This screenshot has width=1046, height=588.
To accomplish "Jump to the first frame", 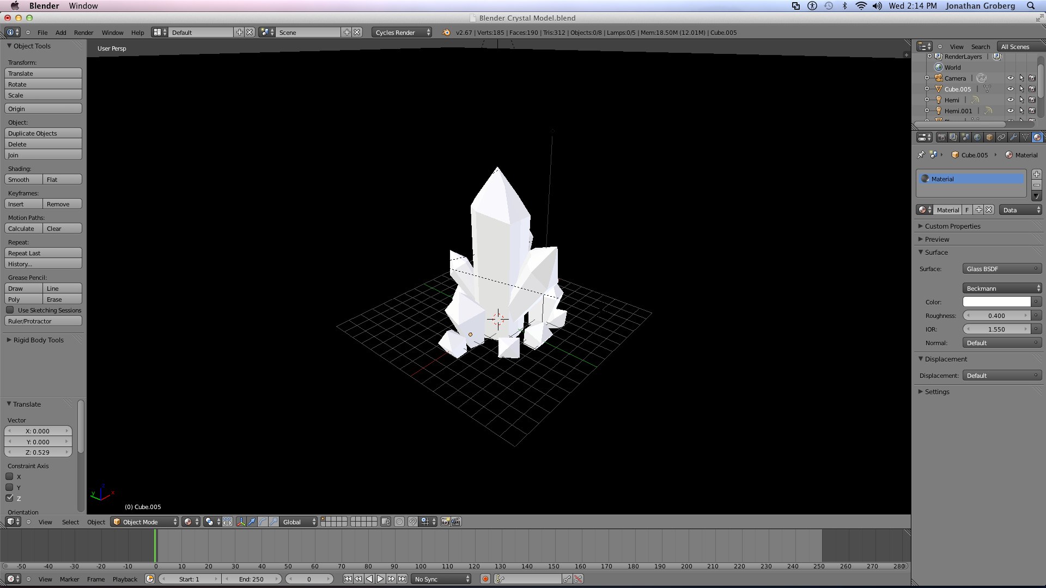I will click(348, 579).
